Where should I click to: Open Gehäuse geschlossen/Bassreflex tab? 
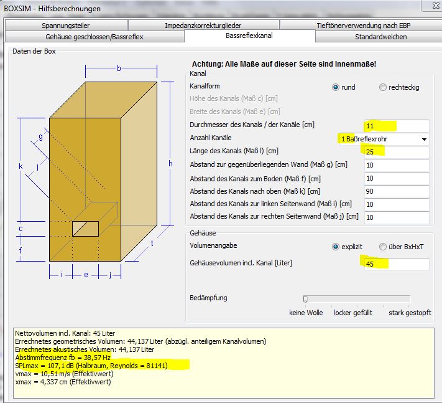(94, 37)
